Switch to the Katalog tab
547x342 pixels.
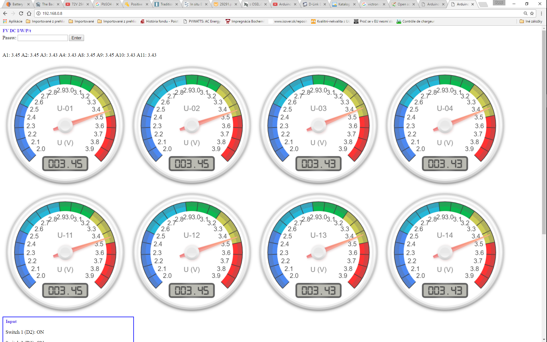pyautogui.click(x=343, y=4)
